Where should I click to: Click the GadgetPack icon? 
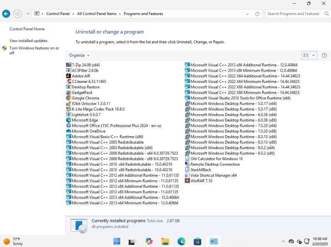tap(68, 92)
